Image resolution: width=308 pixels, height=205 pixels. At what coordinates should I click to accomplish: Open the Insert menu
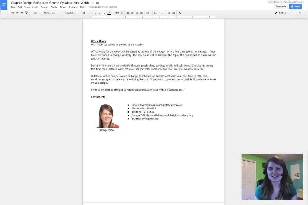tap(35, 7)
